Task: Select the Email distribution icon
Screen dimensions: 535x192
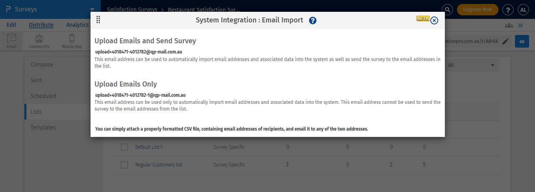Action: point(11,41)
